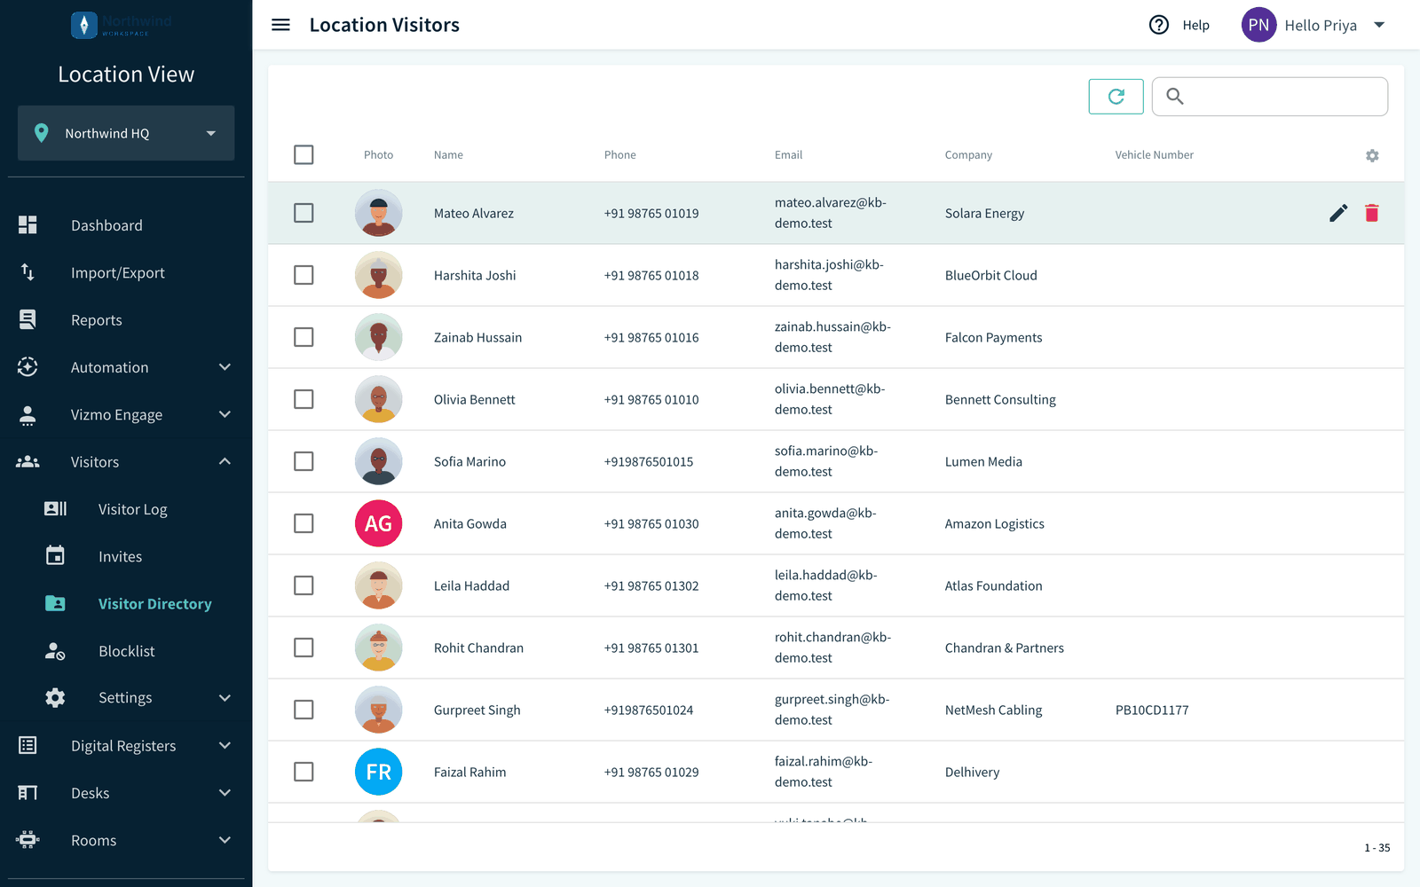Delete Mateo Alvarez with trash icon
This screenshot has height=887, width=1420.
[1372, 213]
